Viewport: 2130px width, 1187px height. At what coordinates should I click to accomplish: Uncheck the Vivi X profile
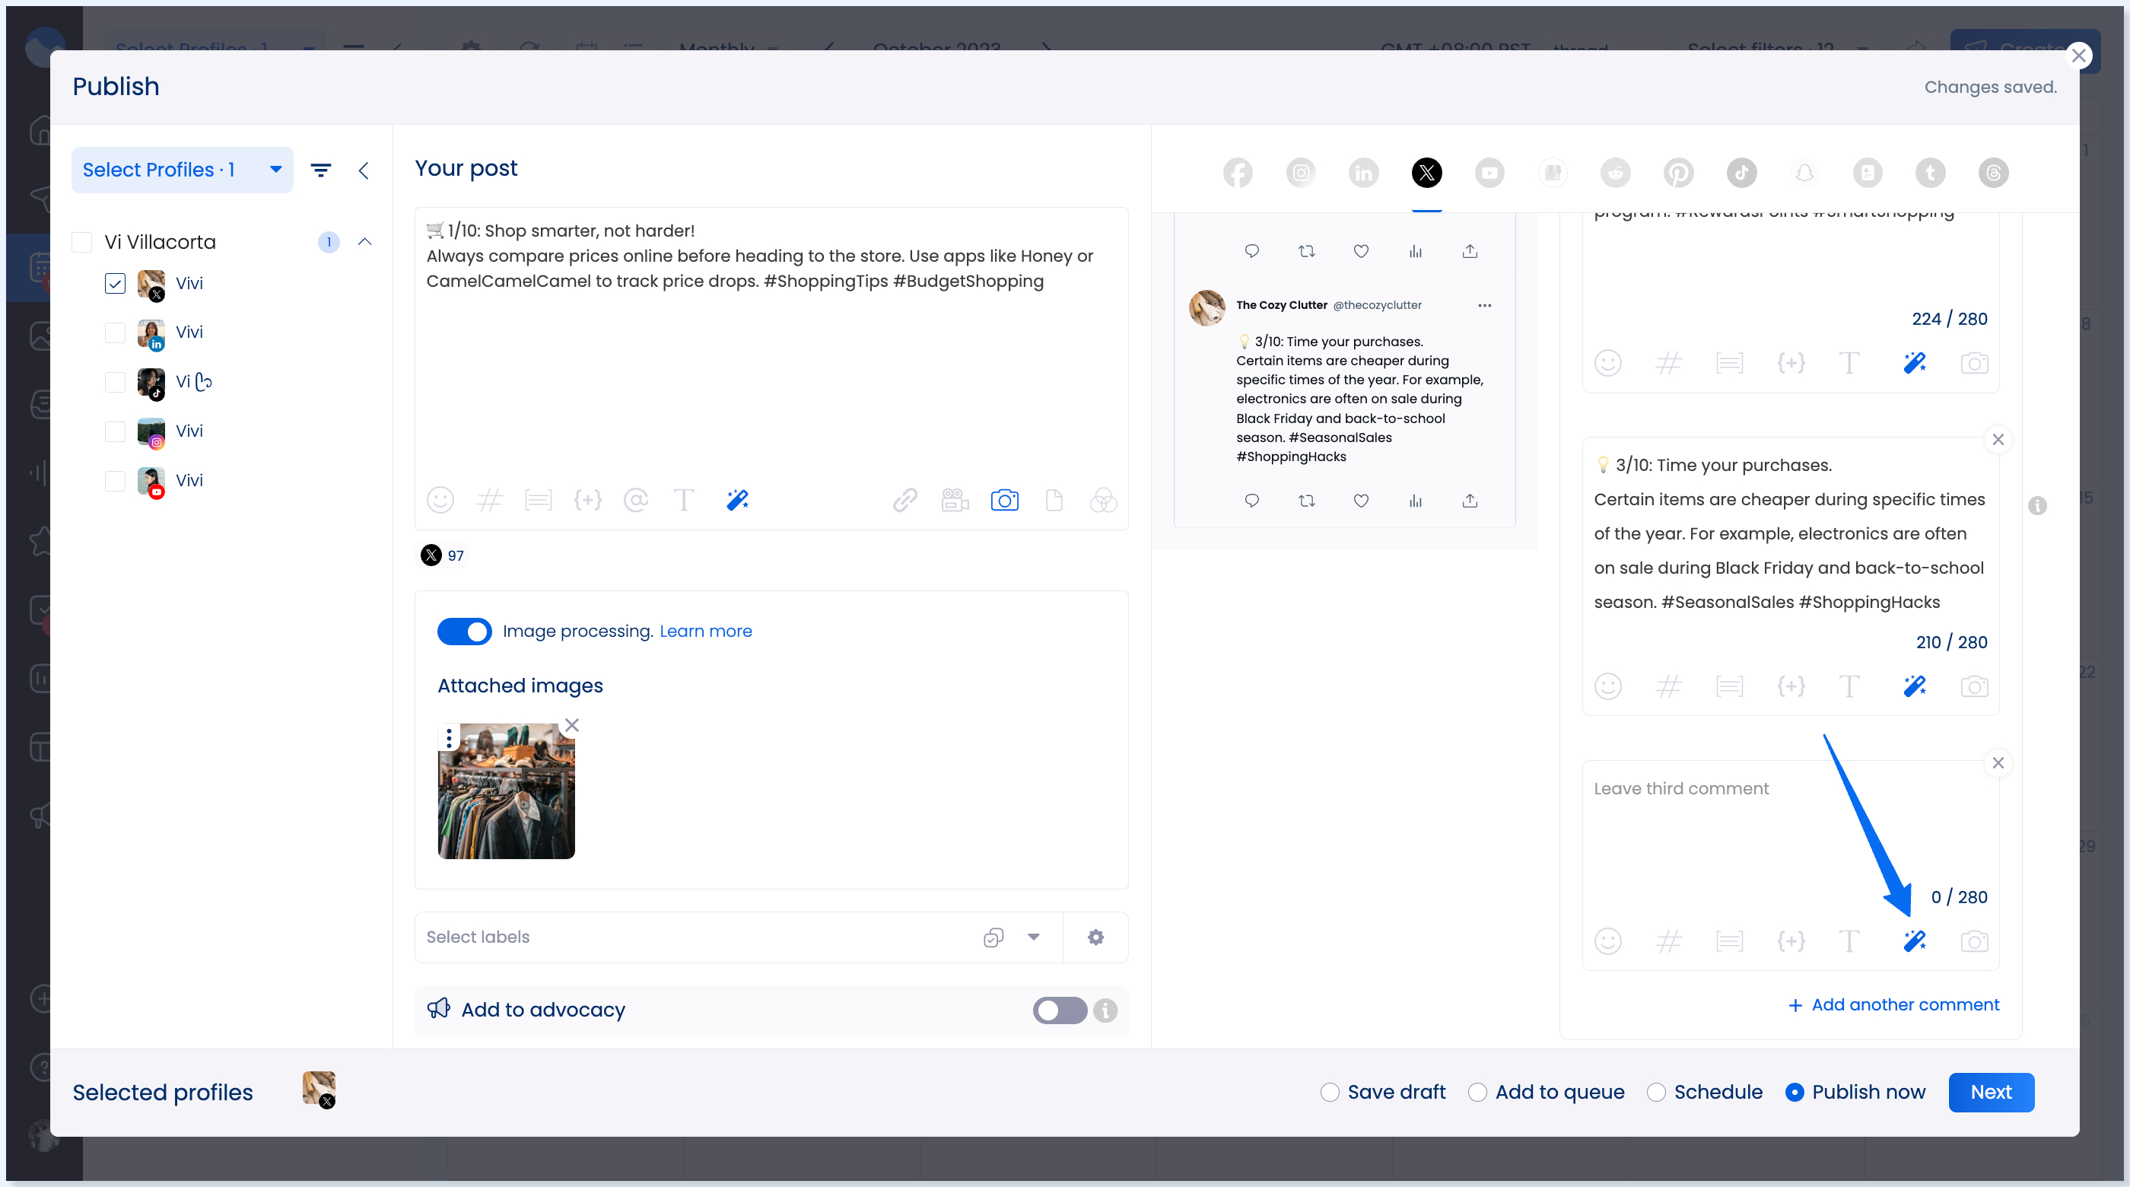click(115, 284)
